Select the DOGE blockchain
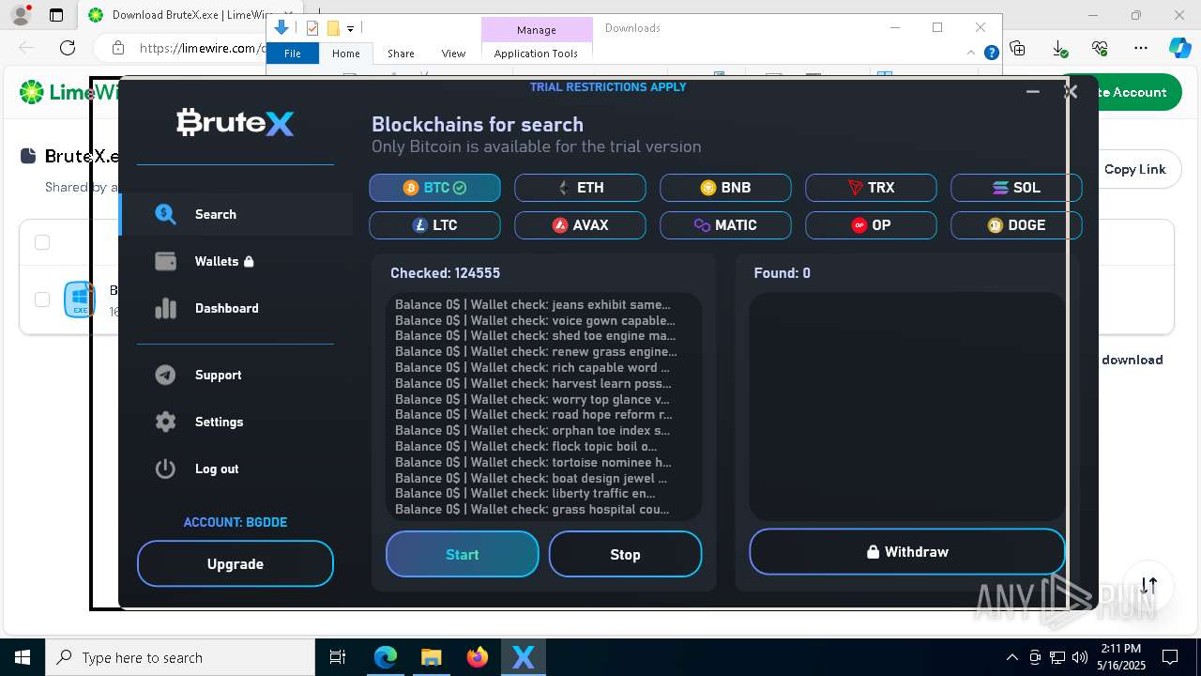The image size is (1201, 676). pos(1016,225)
